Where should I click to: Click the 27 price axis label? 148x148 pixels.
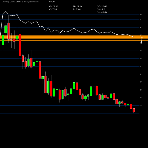(141, 82)
